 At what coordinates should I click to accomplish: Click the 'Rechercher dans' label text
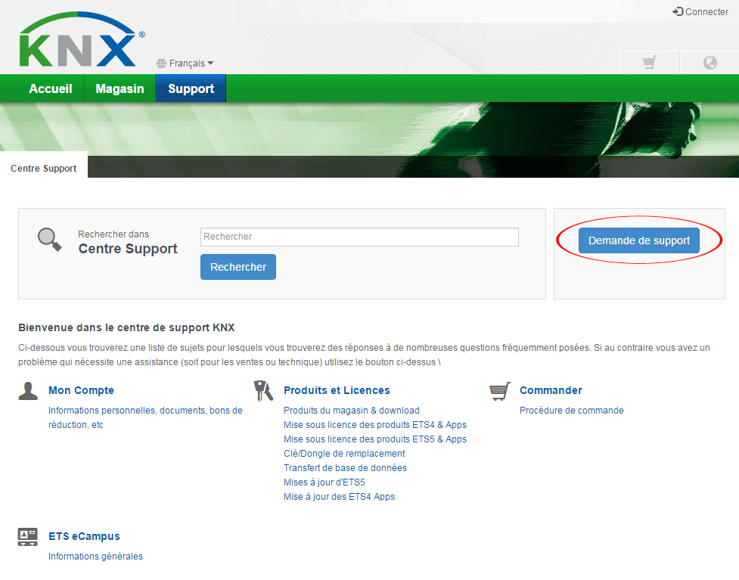pyautogui.click(x=113, y=234)
